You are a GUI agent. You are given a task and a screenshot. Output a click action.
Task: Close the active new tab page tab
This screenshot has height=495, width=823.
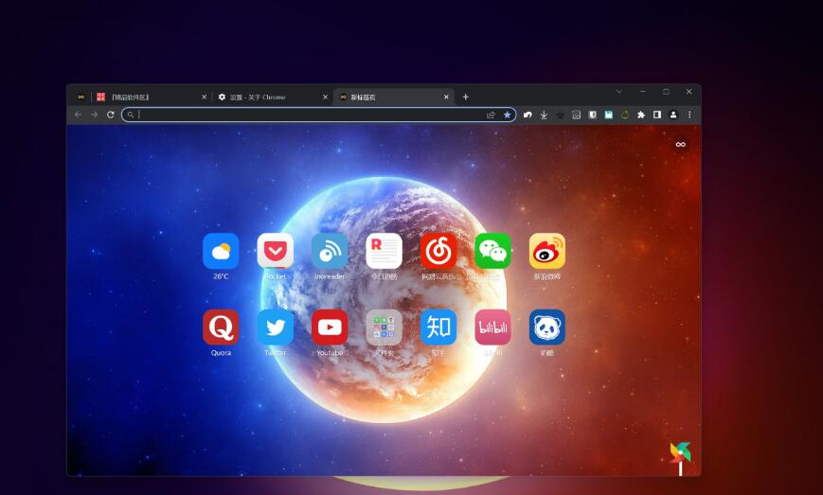(446, 97)
